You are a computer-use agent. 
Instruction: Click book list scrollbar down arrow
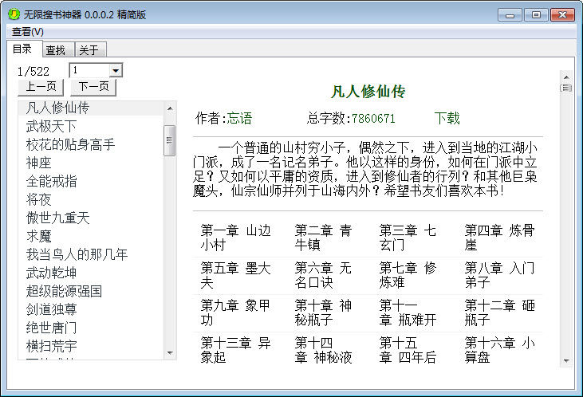pos(170,353)
